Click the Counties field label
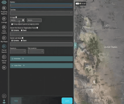Screen dimensions: 124x104 coord(13,10)
